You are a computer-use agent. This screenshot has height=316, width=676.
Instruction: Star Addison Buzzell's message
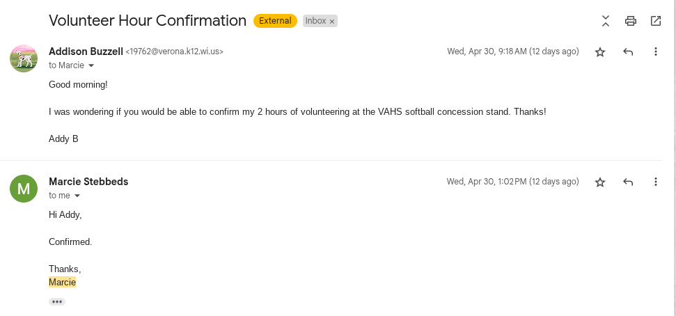[600, 52]
